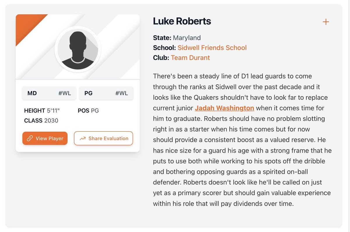Click the HEIGHT 5'11" stat

click(x=42, y=111)
